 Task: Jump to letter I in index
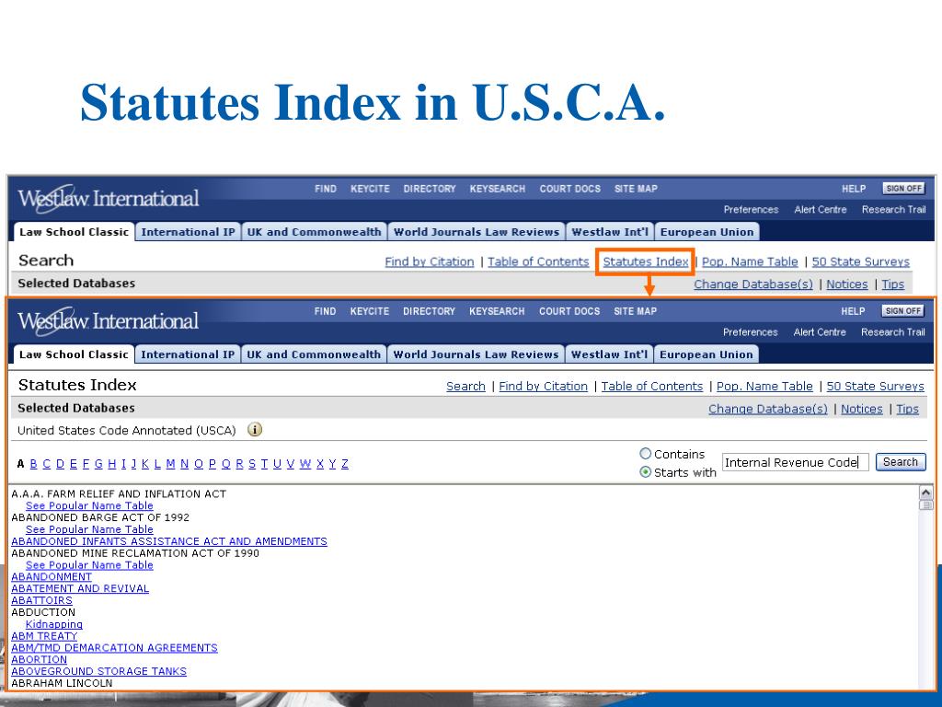point(124,464)
